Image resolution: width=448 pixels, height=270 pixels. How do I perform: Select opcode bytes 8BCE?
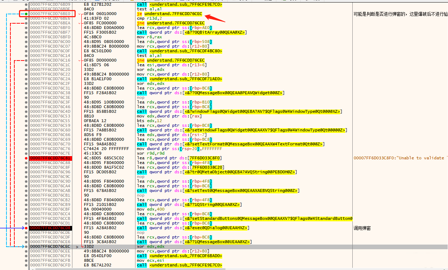tap(89, 260)
